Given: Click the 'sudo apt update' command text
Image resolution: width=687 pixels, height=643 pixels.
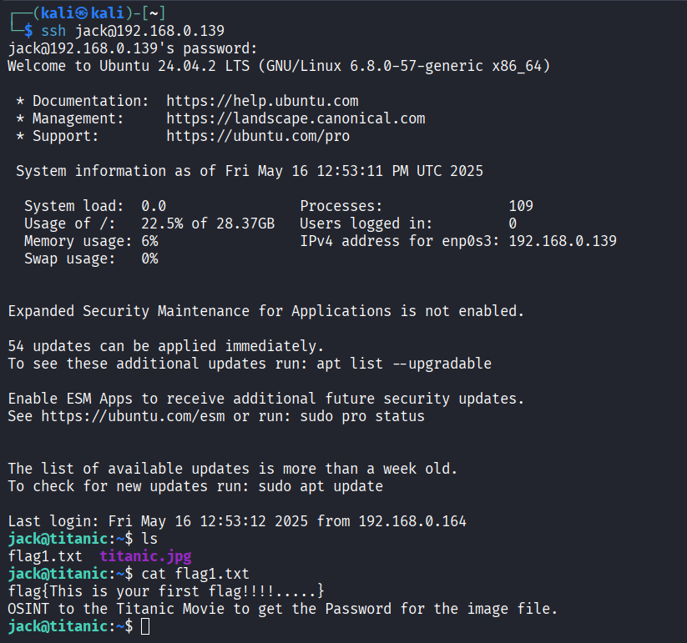Looking at the screenshot, I should tap(321, 486).
